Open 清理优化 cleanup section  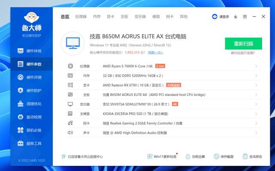pos(30,104)
